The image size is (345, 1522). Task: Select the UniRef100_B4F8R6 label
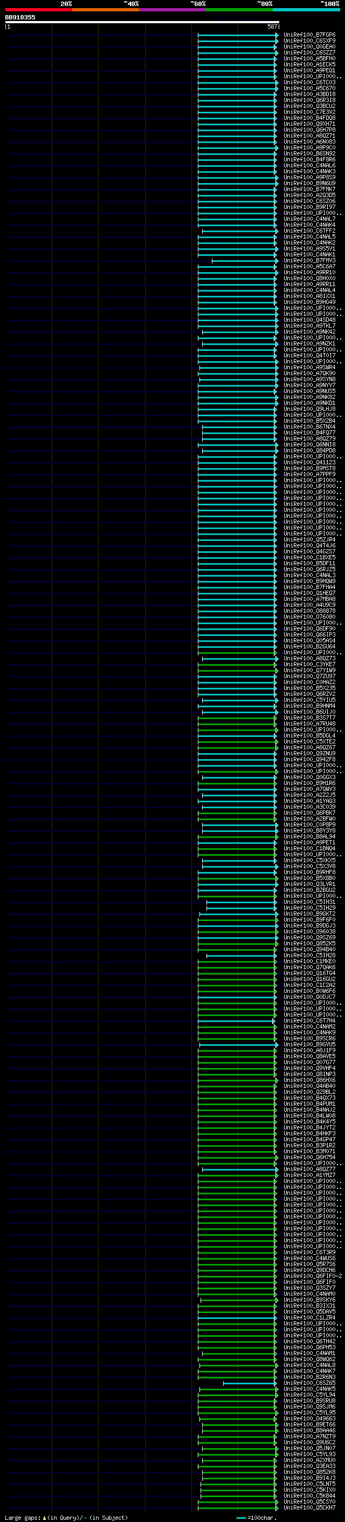click(x=309, y=159)
